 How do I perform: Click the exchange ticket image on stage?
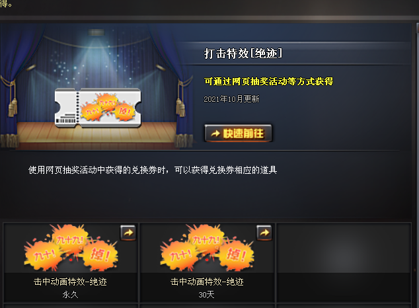[98, 108]
